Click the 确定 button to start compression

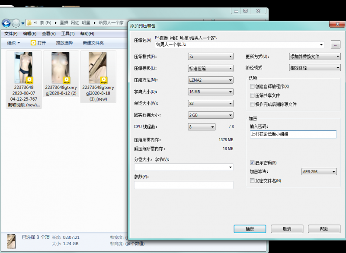coord(250,229)
